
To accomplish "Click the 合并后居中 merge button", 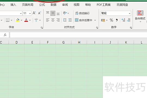I will click(84, 20).
